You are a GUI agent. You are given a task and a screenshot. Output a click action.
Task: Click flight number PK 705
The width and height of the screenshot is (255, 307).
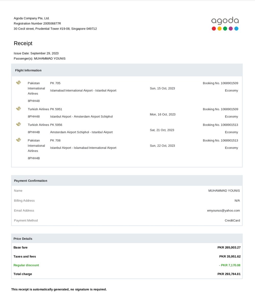pyautogui.click(x=55, y=83)
